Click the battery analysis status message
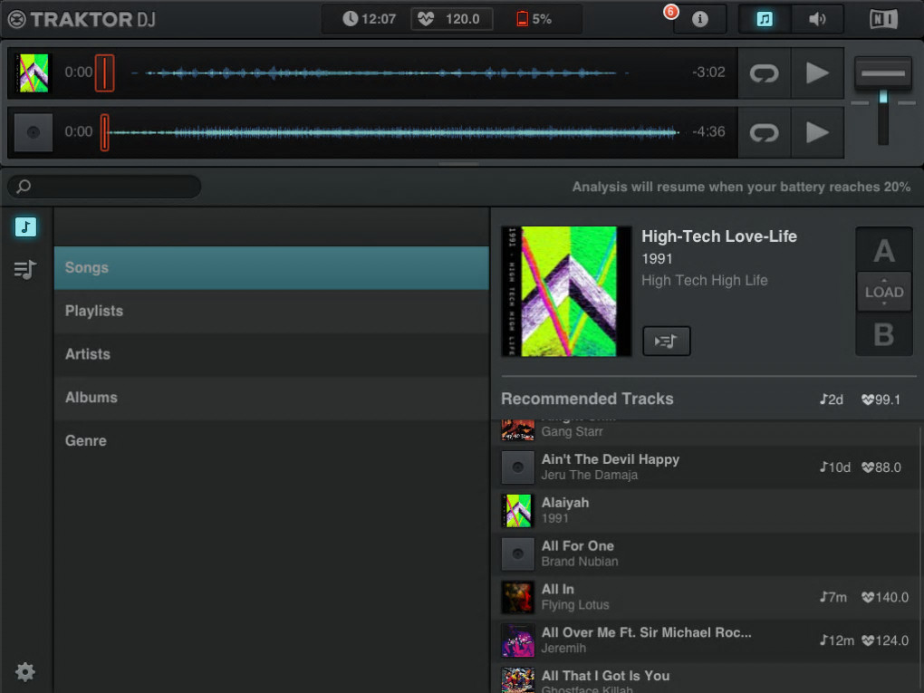Viewport: 924px width, 693px height. point(741,187)
